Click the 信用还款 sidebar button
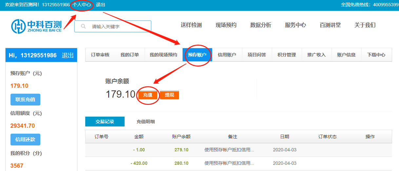This screenshot has height=171, width=399. coord(25,140)
